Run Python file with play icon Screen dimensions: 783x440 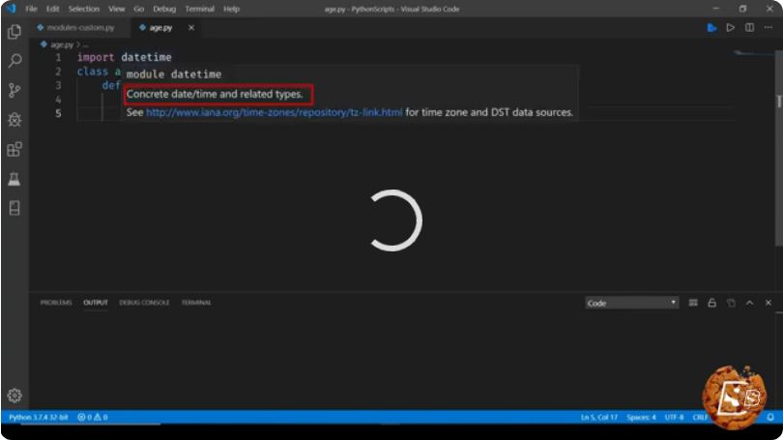pos(730,27)
